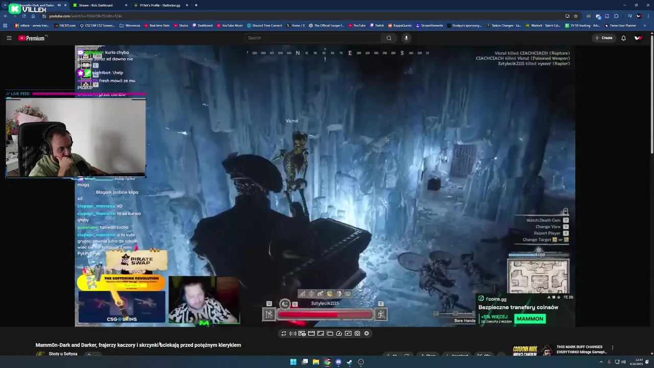Viewport: 654px width, 368px height.
Task: Click the eye-marked icon under the video
Action: [302, 333]
